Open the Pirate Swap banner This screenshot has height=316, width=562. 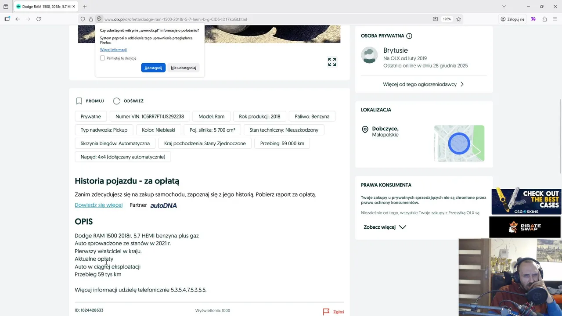point(525,227)
